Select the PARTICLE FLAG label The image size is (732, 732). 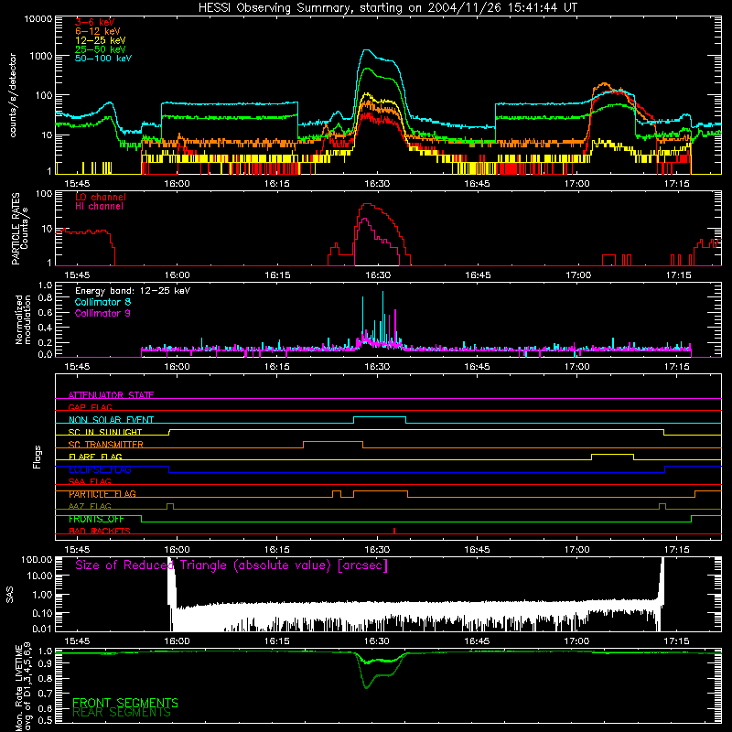point(102,494)
